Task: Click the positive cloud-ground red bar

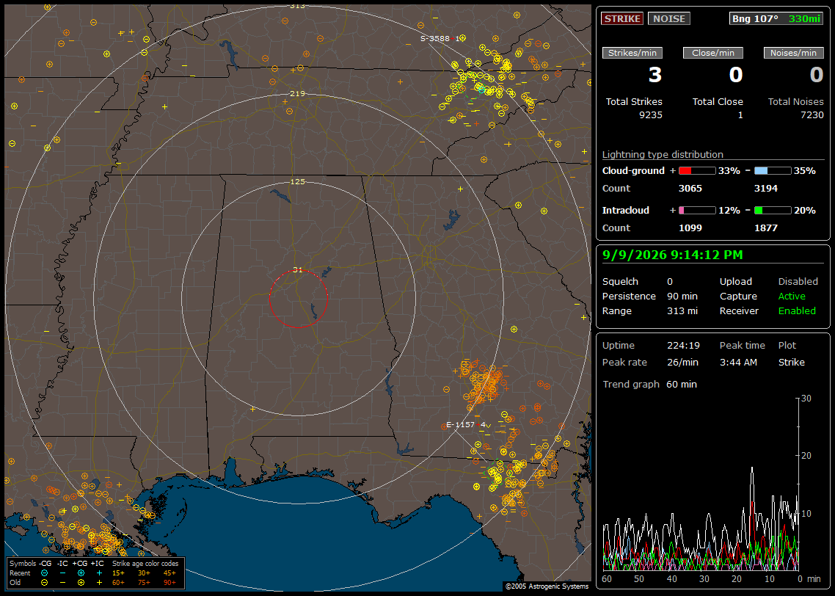Action: 697,171
